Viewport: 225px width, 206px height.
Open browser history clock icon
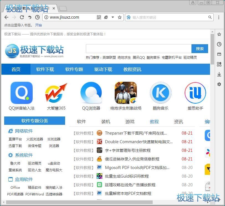(219, 44)
